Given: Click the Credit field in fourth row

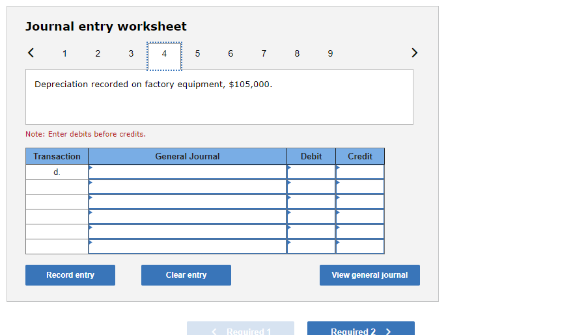Looking at the screenshot, I should [360, 217].
